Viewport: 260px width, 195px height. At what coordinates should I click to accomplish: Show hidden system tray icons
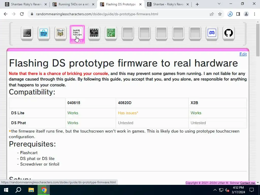[215, 190]
